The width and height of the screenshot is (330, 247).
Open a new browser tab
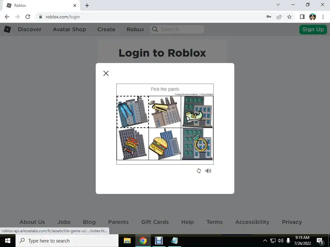coord(87,5)
